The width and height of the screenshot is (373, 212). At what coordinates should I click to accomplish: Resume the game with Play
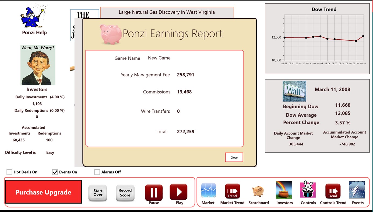tap(178, 192)
